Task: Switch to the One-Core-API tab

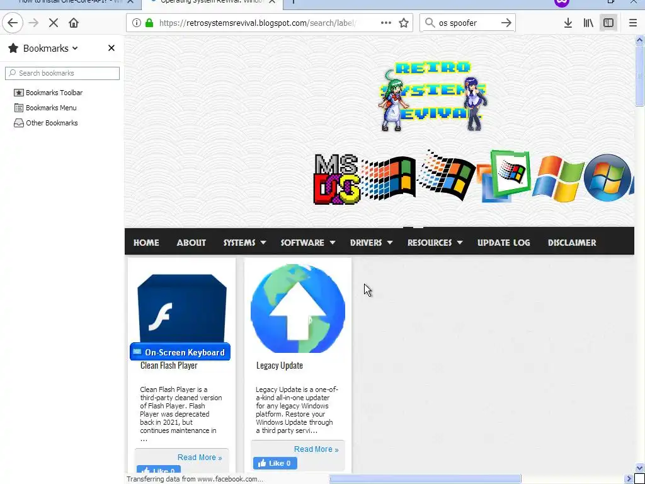Action: [70, 2]
